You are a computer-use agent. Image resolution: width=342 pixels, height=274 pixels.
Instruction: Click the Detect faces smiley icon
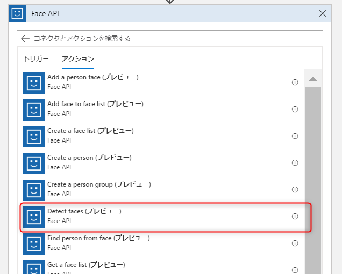pos(34,217)
